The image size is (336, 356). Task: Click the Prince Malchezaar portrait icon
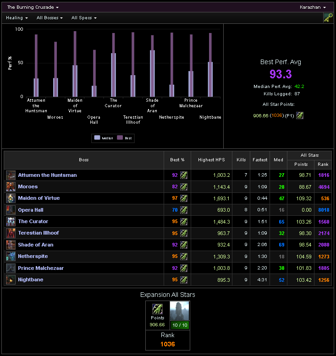(11, 268)
